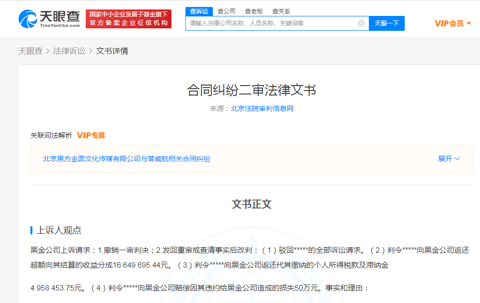Expand the 展开 judicial analysis section

449,159
